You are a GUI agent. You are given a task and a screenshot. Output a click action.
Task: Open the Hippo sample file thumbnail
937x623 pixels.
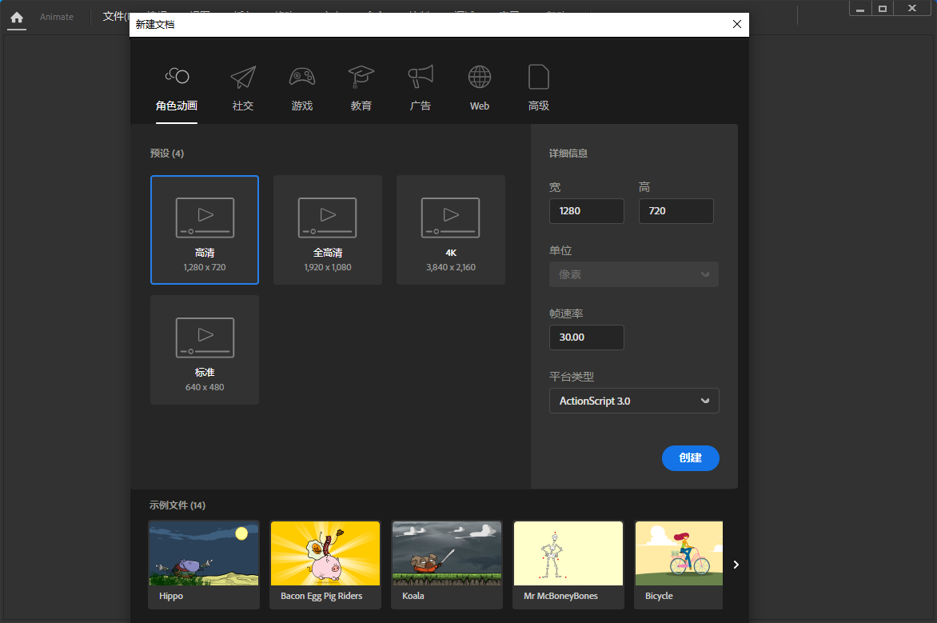point(204,563)
